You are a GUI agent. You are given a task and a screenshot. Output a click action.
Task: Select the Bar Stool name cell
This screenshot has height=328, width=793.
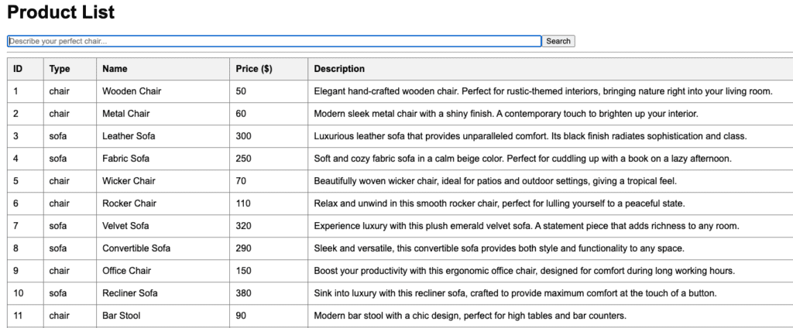[122, 316]
